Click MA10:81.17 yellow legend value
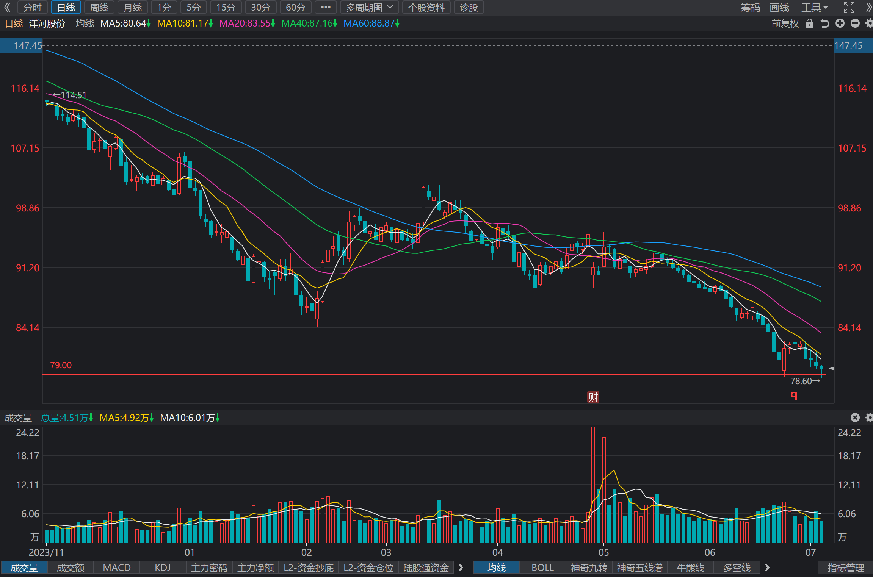 point(185,23)
